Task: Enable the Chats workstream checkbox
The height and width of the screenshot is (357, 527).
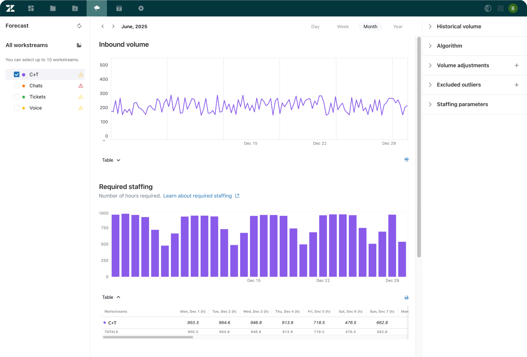Action: [x=16, y=86]
